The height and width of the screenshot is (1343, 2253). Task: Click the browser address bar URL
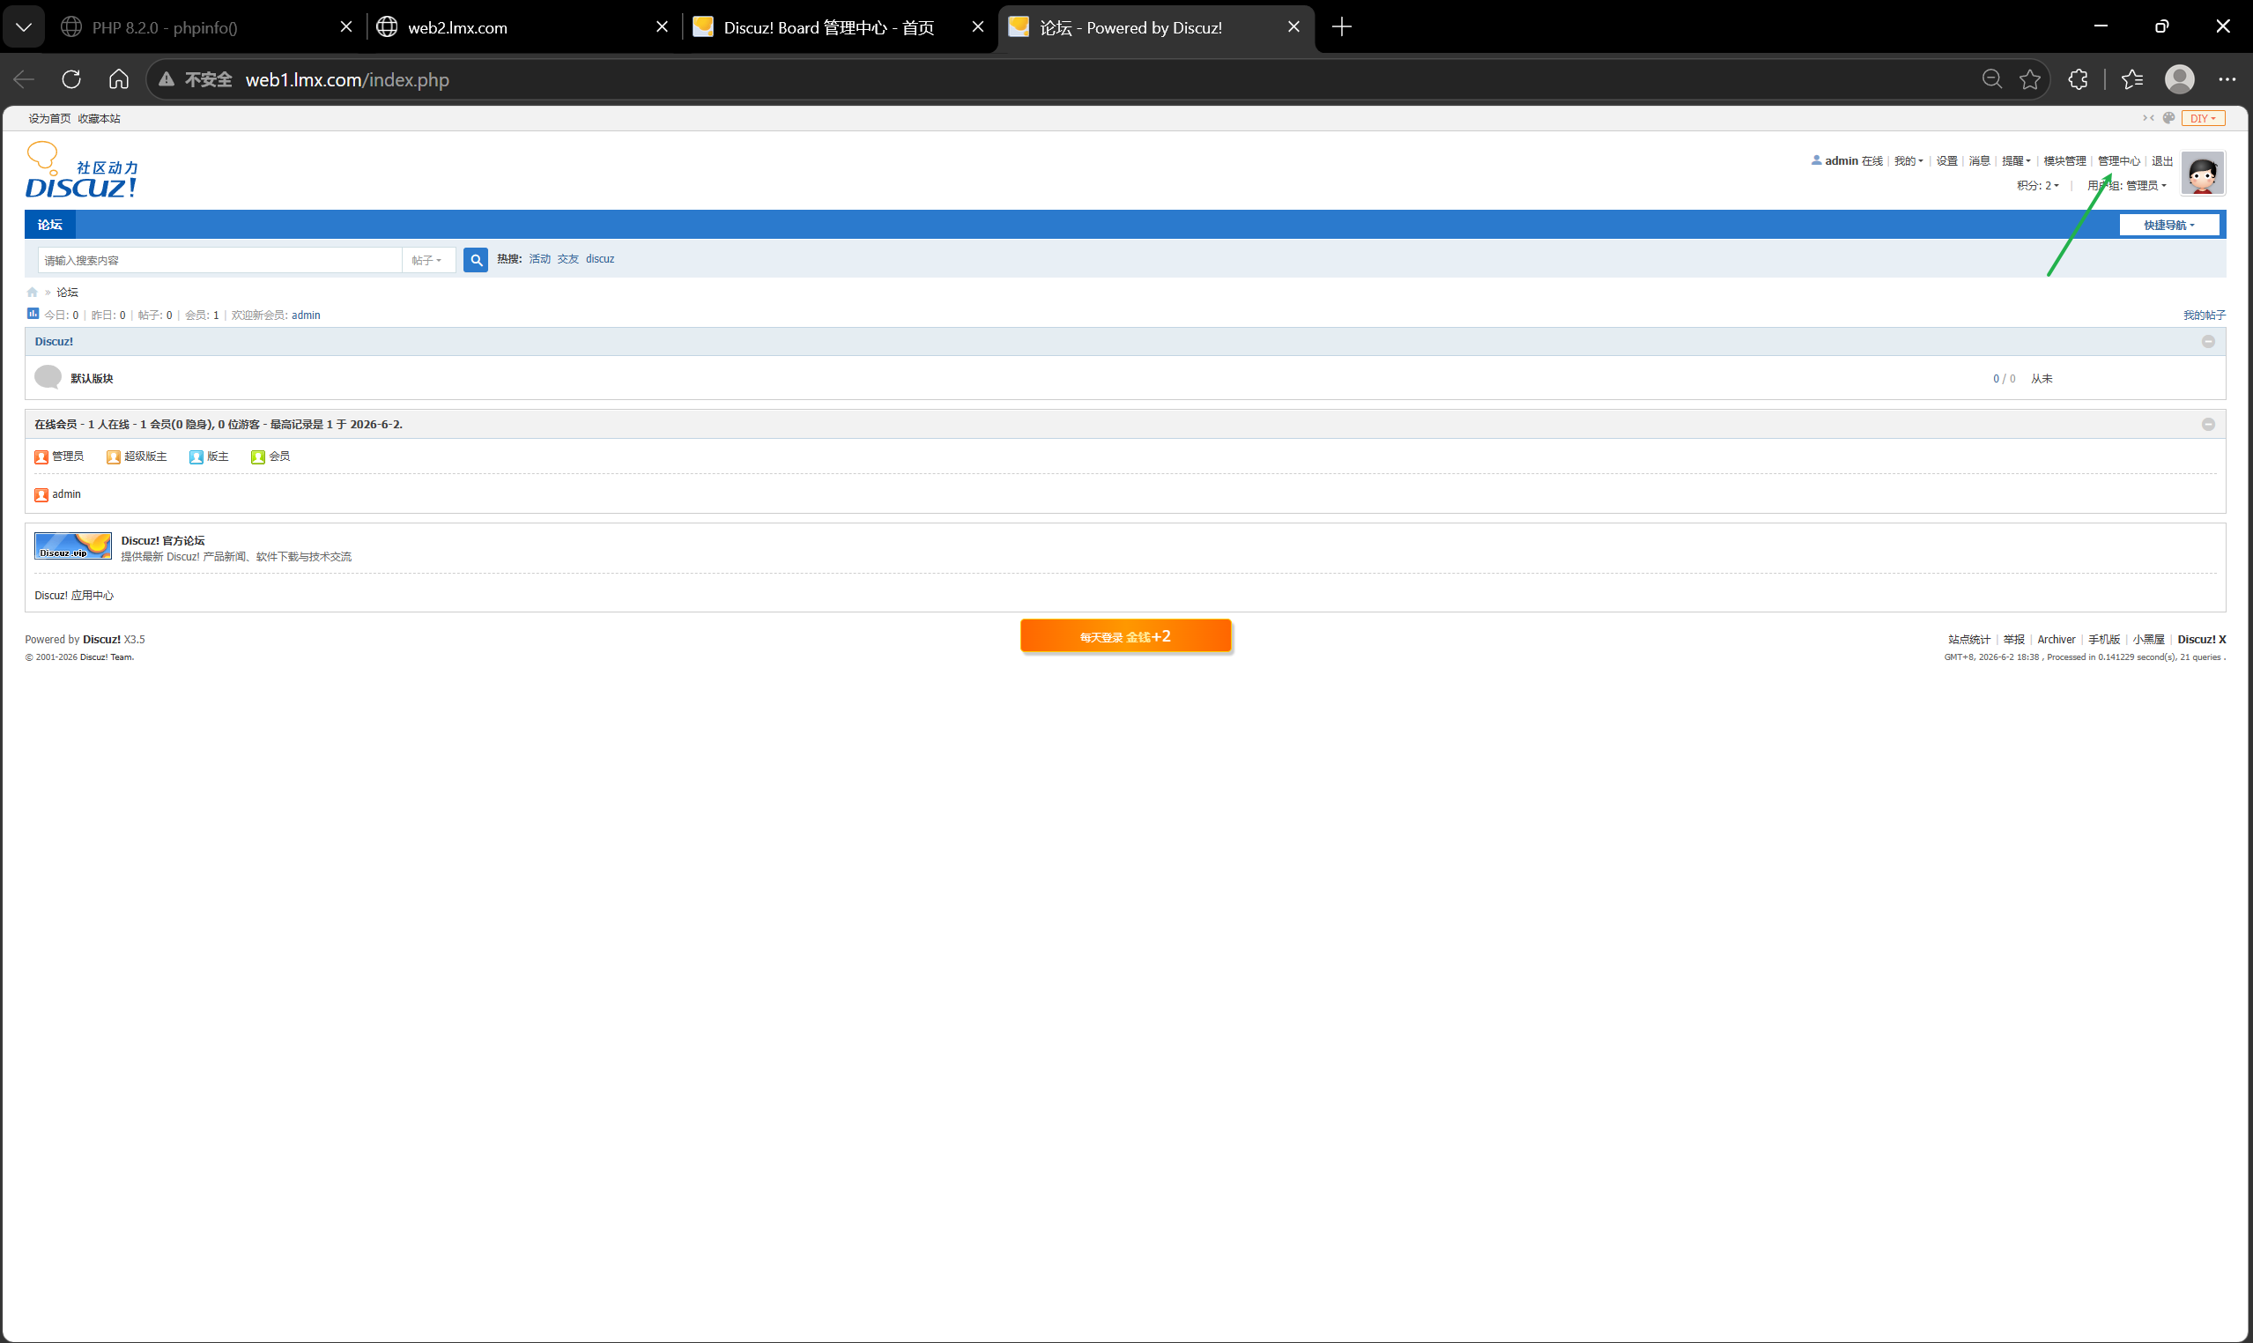point(346,79)
